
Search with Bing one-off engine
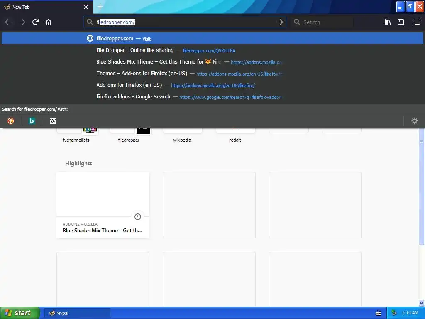pyautogui.click(x=32, y=121)
